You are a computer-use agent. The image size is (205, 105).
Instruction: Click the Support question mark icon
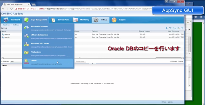click(114, 20)
